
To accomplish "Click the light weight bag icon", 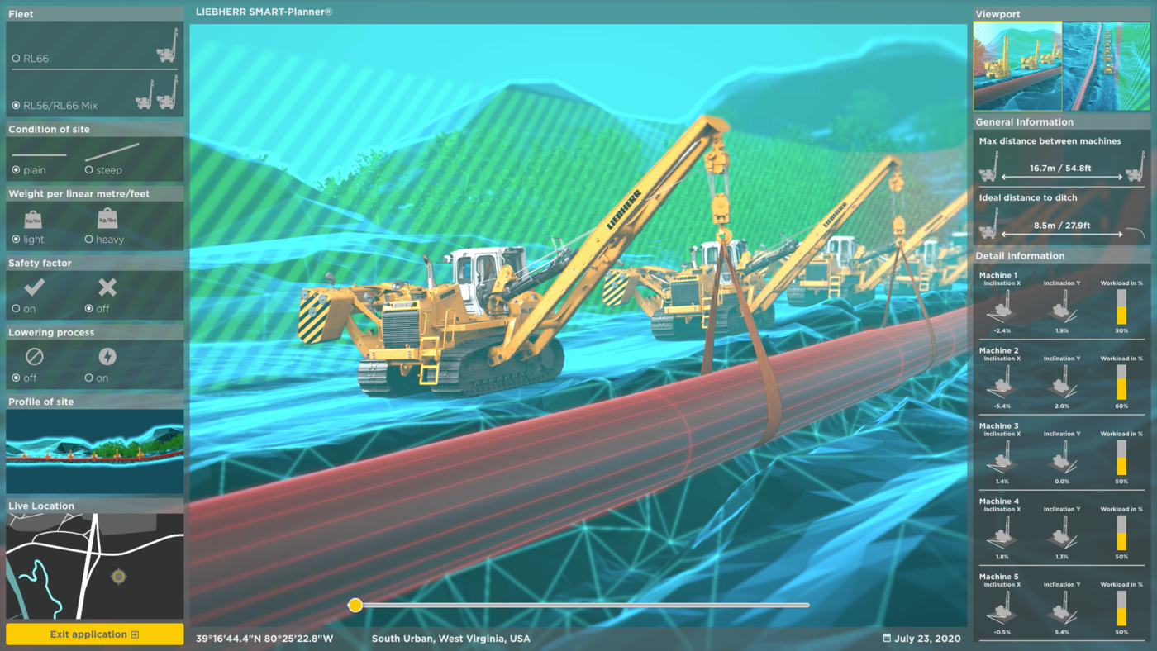I will pos(34,219).
